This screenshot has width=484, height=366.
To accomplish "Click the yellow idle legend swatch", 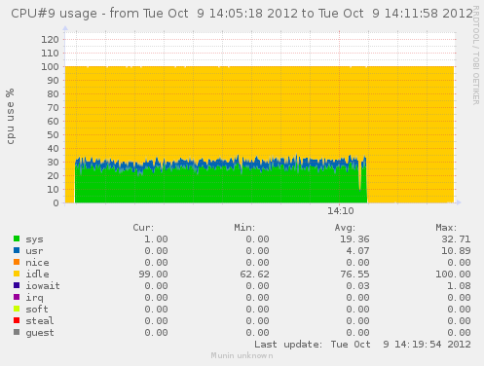I will (x=17, y=274).
